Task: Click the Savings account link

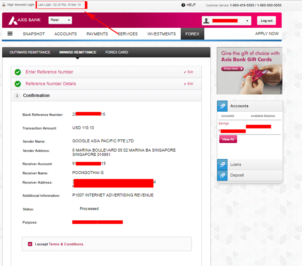Action: pyautogui.click(x=223, y=123)
